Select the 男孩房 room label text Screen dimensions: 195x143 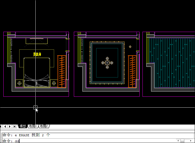click(37, 54)
